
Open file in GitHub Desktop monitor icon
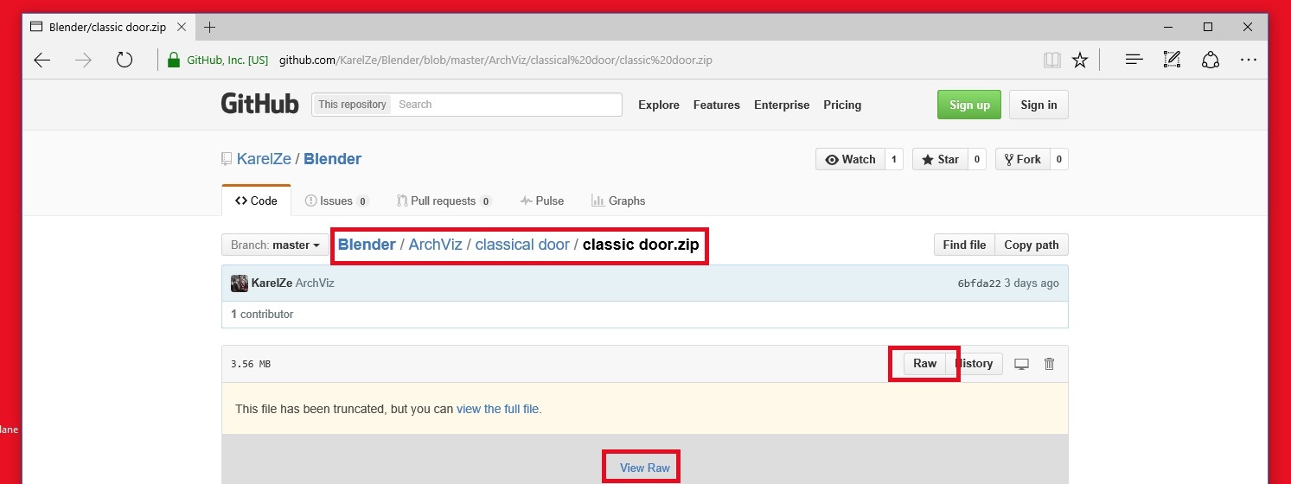(1021, 364)
